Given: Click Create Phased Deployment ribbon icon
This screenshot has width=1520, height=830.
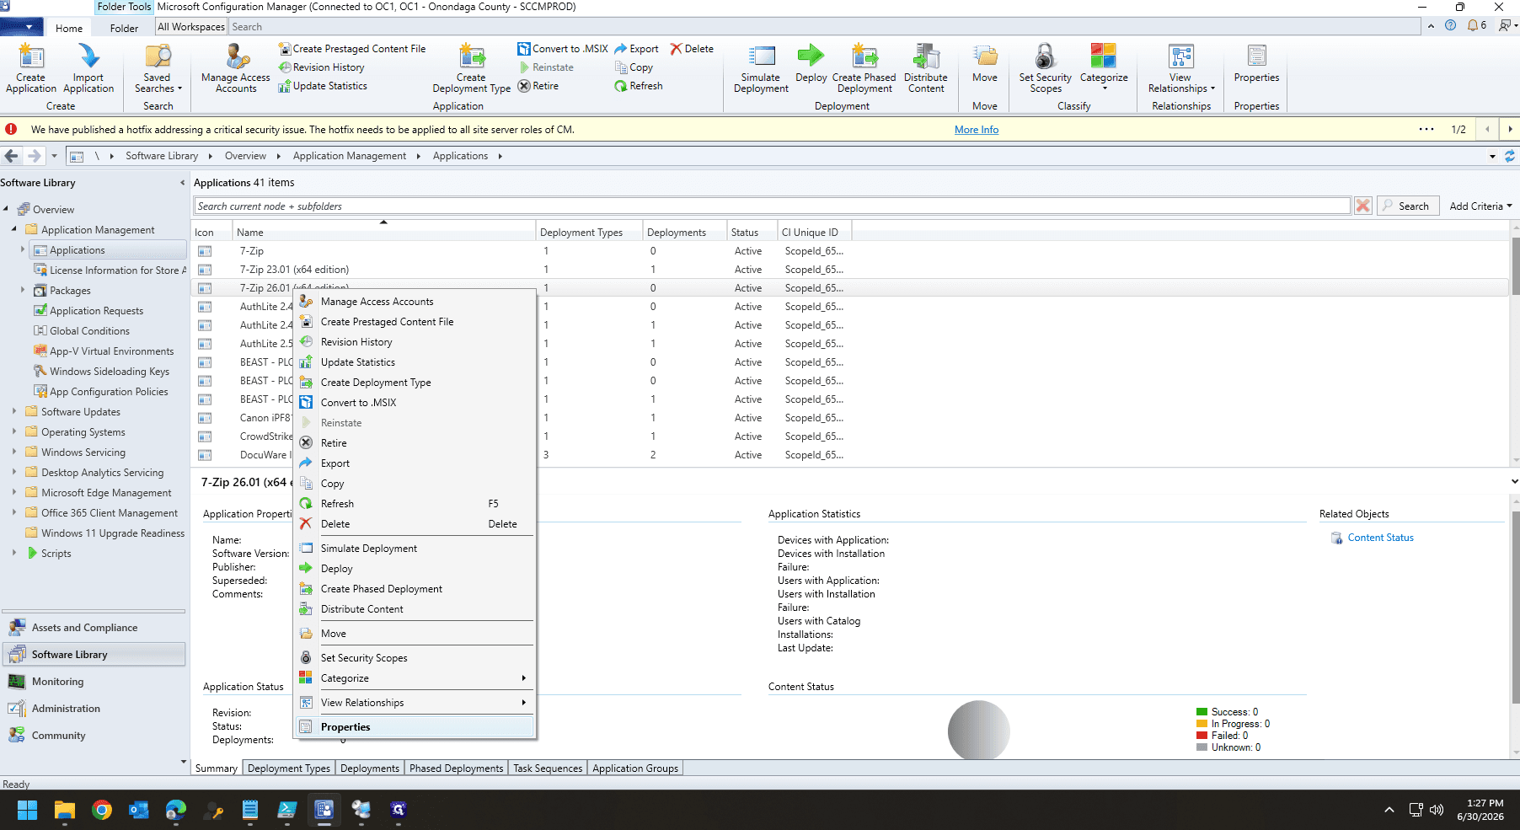Looking at the screenshot, I should (x=864, y=68).
